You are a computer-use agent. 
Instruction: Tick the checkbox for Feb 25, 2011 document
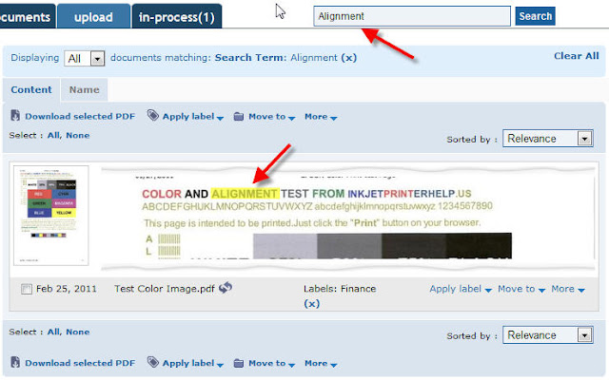click(27, 289)
